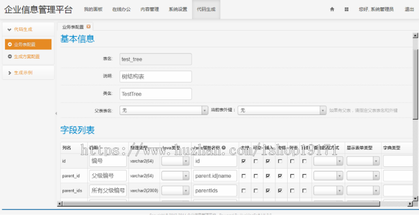
Task: Click the 说明 field containing 所有父级编号
Action: [108, 190]
